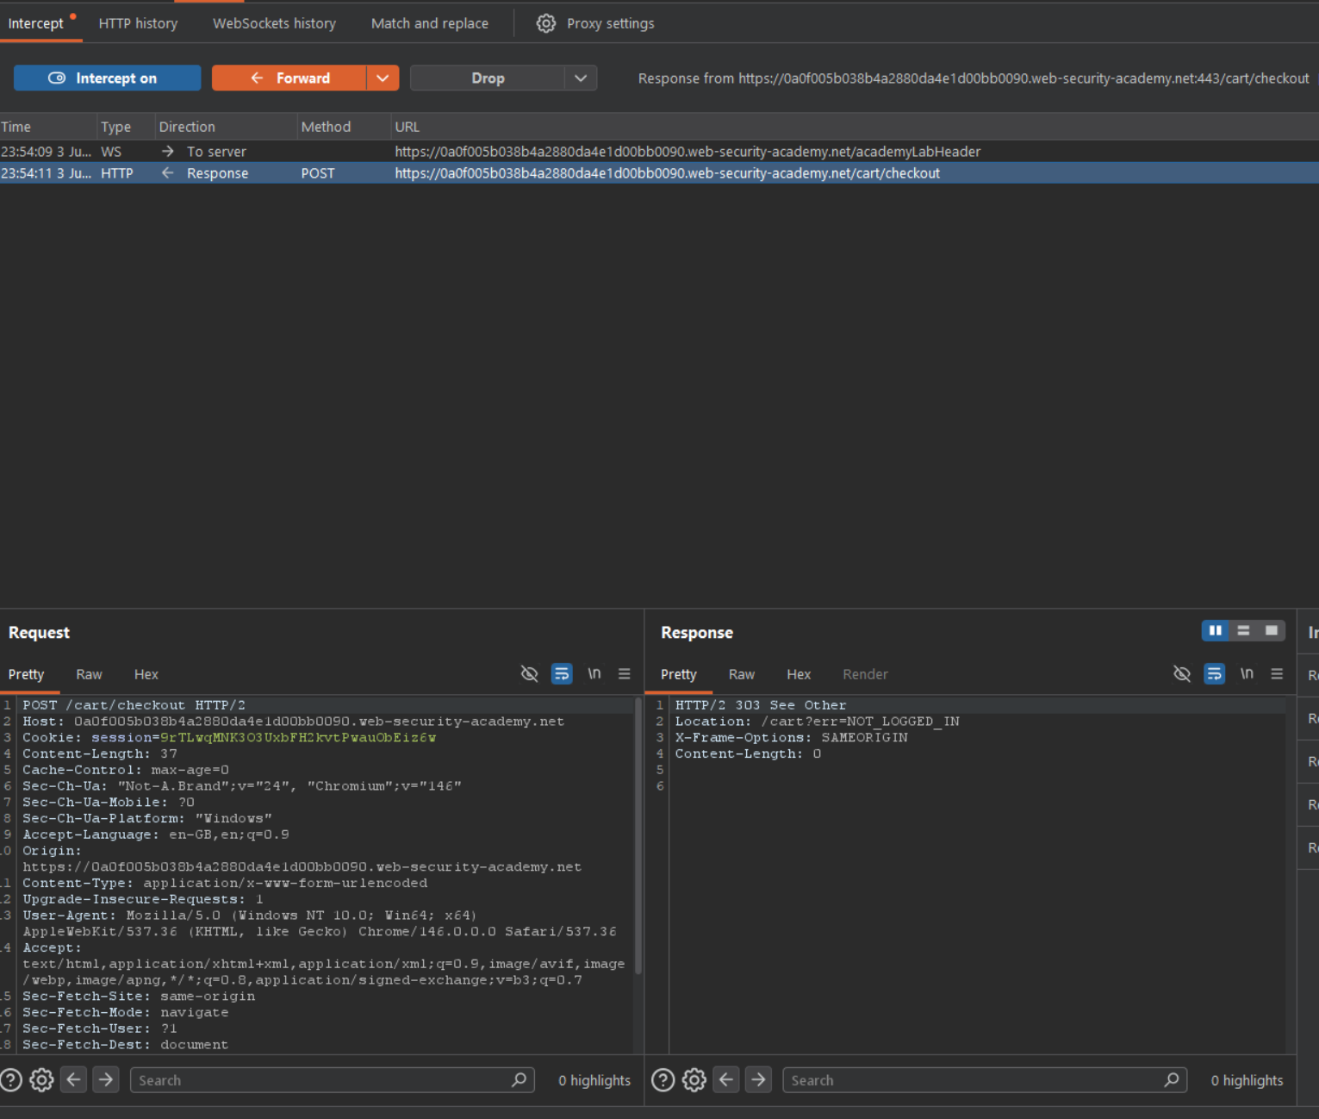Image resolution: width=1319 pixels, height=1119 pixels.
Task: Select side-by-side layout view icon
Action: pyautogui.click(x=1215, y=631)
